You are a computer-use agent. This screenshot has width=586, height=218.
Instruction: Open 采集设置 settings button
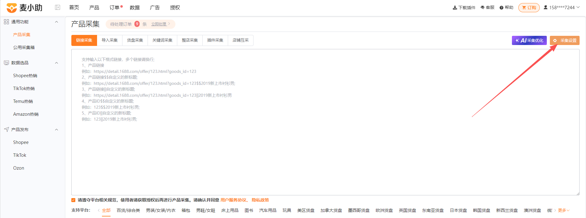565,40
